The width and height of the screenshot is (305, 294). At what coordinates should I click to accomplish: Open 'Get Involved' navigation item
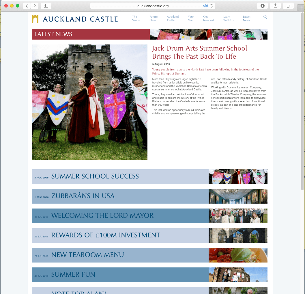(208, 18)
